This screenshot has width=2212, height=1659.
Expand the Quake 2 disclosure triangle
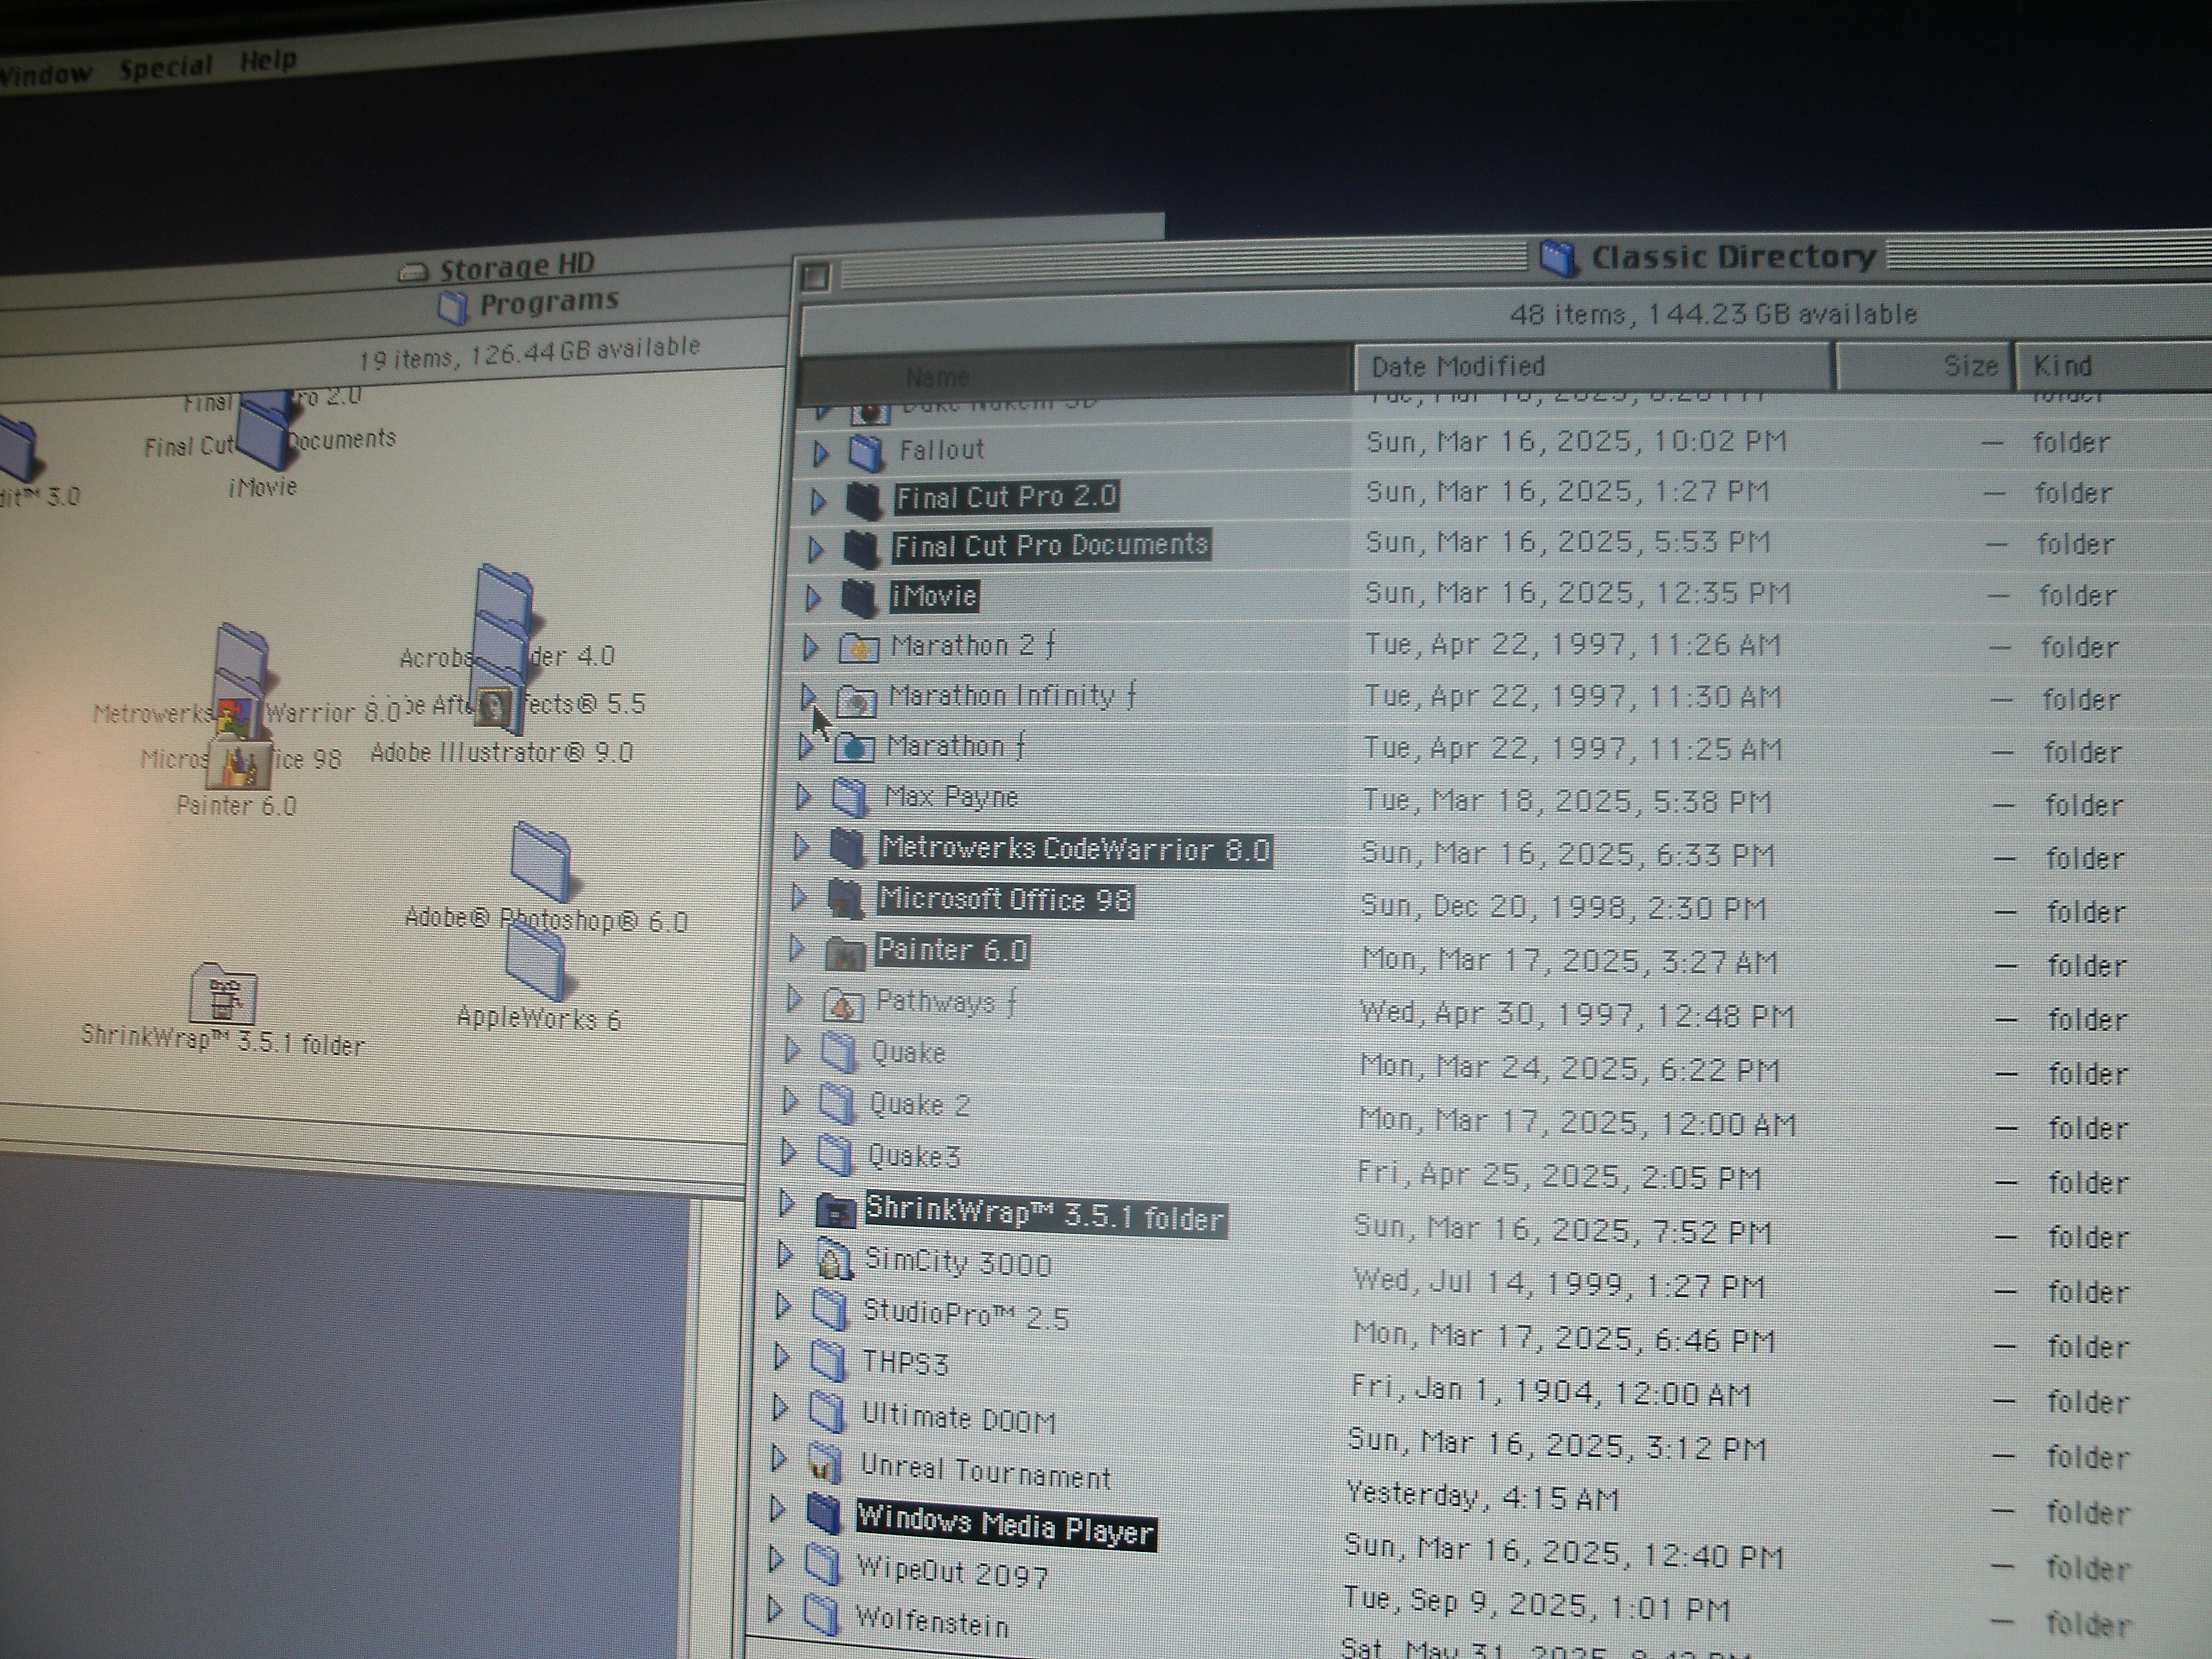coord(790,1101)
